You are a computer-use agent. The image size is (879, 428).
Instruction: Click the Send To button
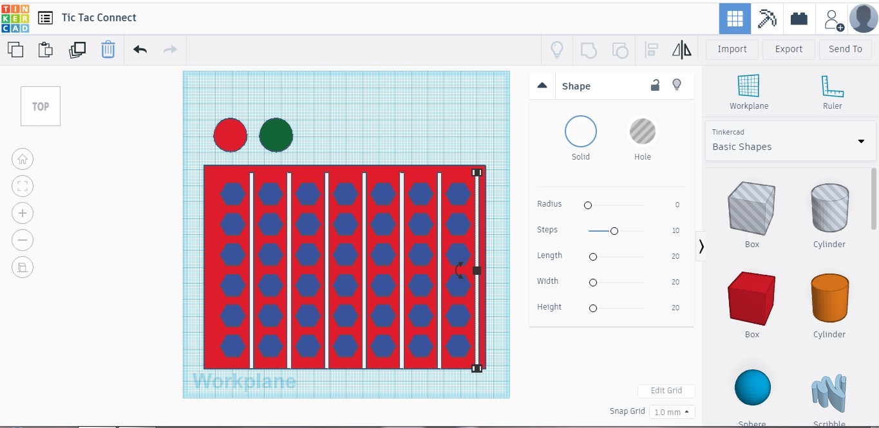pos(845,49)
